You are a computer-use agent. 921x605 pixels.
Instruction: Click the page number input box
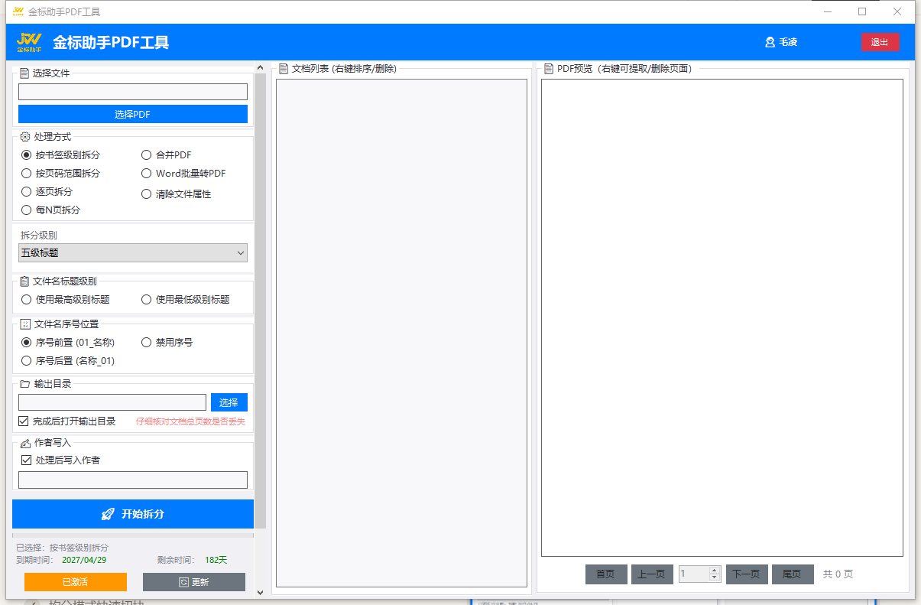(694, 574)
